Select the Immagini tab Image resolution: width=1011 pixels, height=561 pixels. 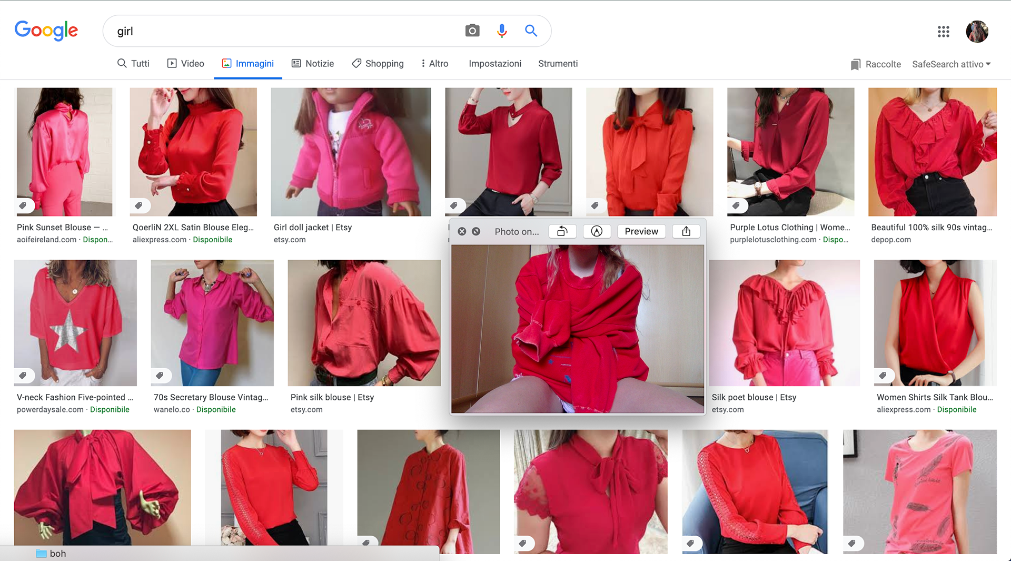[x=248, y=64]
